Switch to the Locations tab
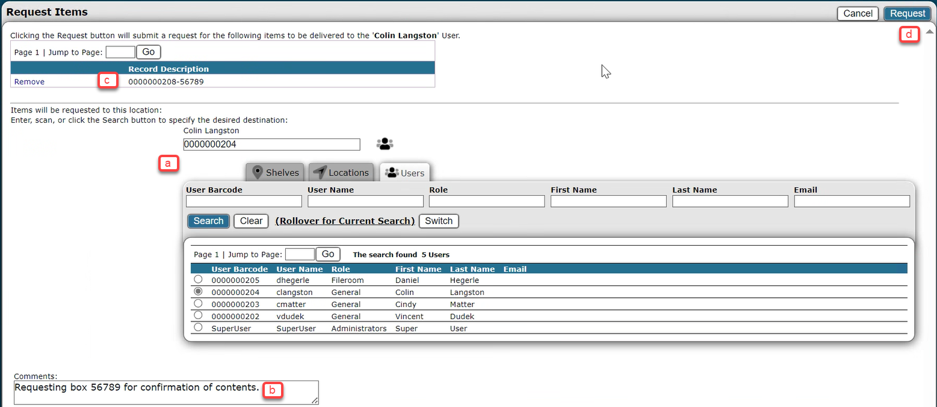 click(x=341, y=173)
